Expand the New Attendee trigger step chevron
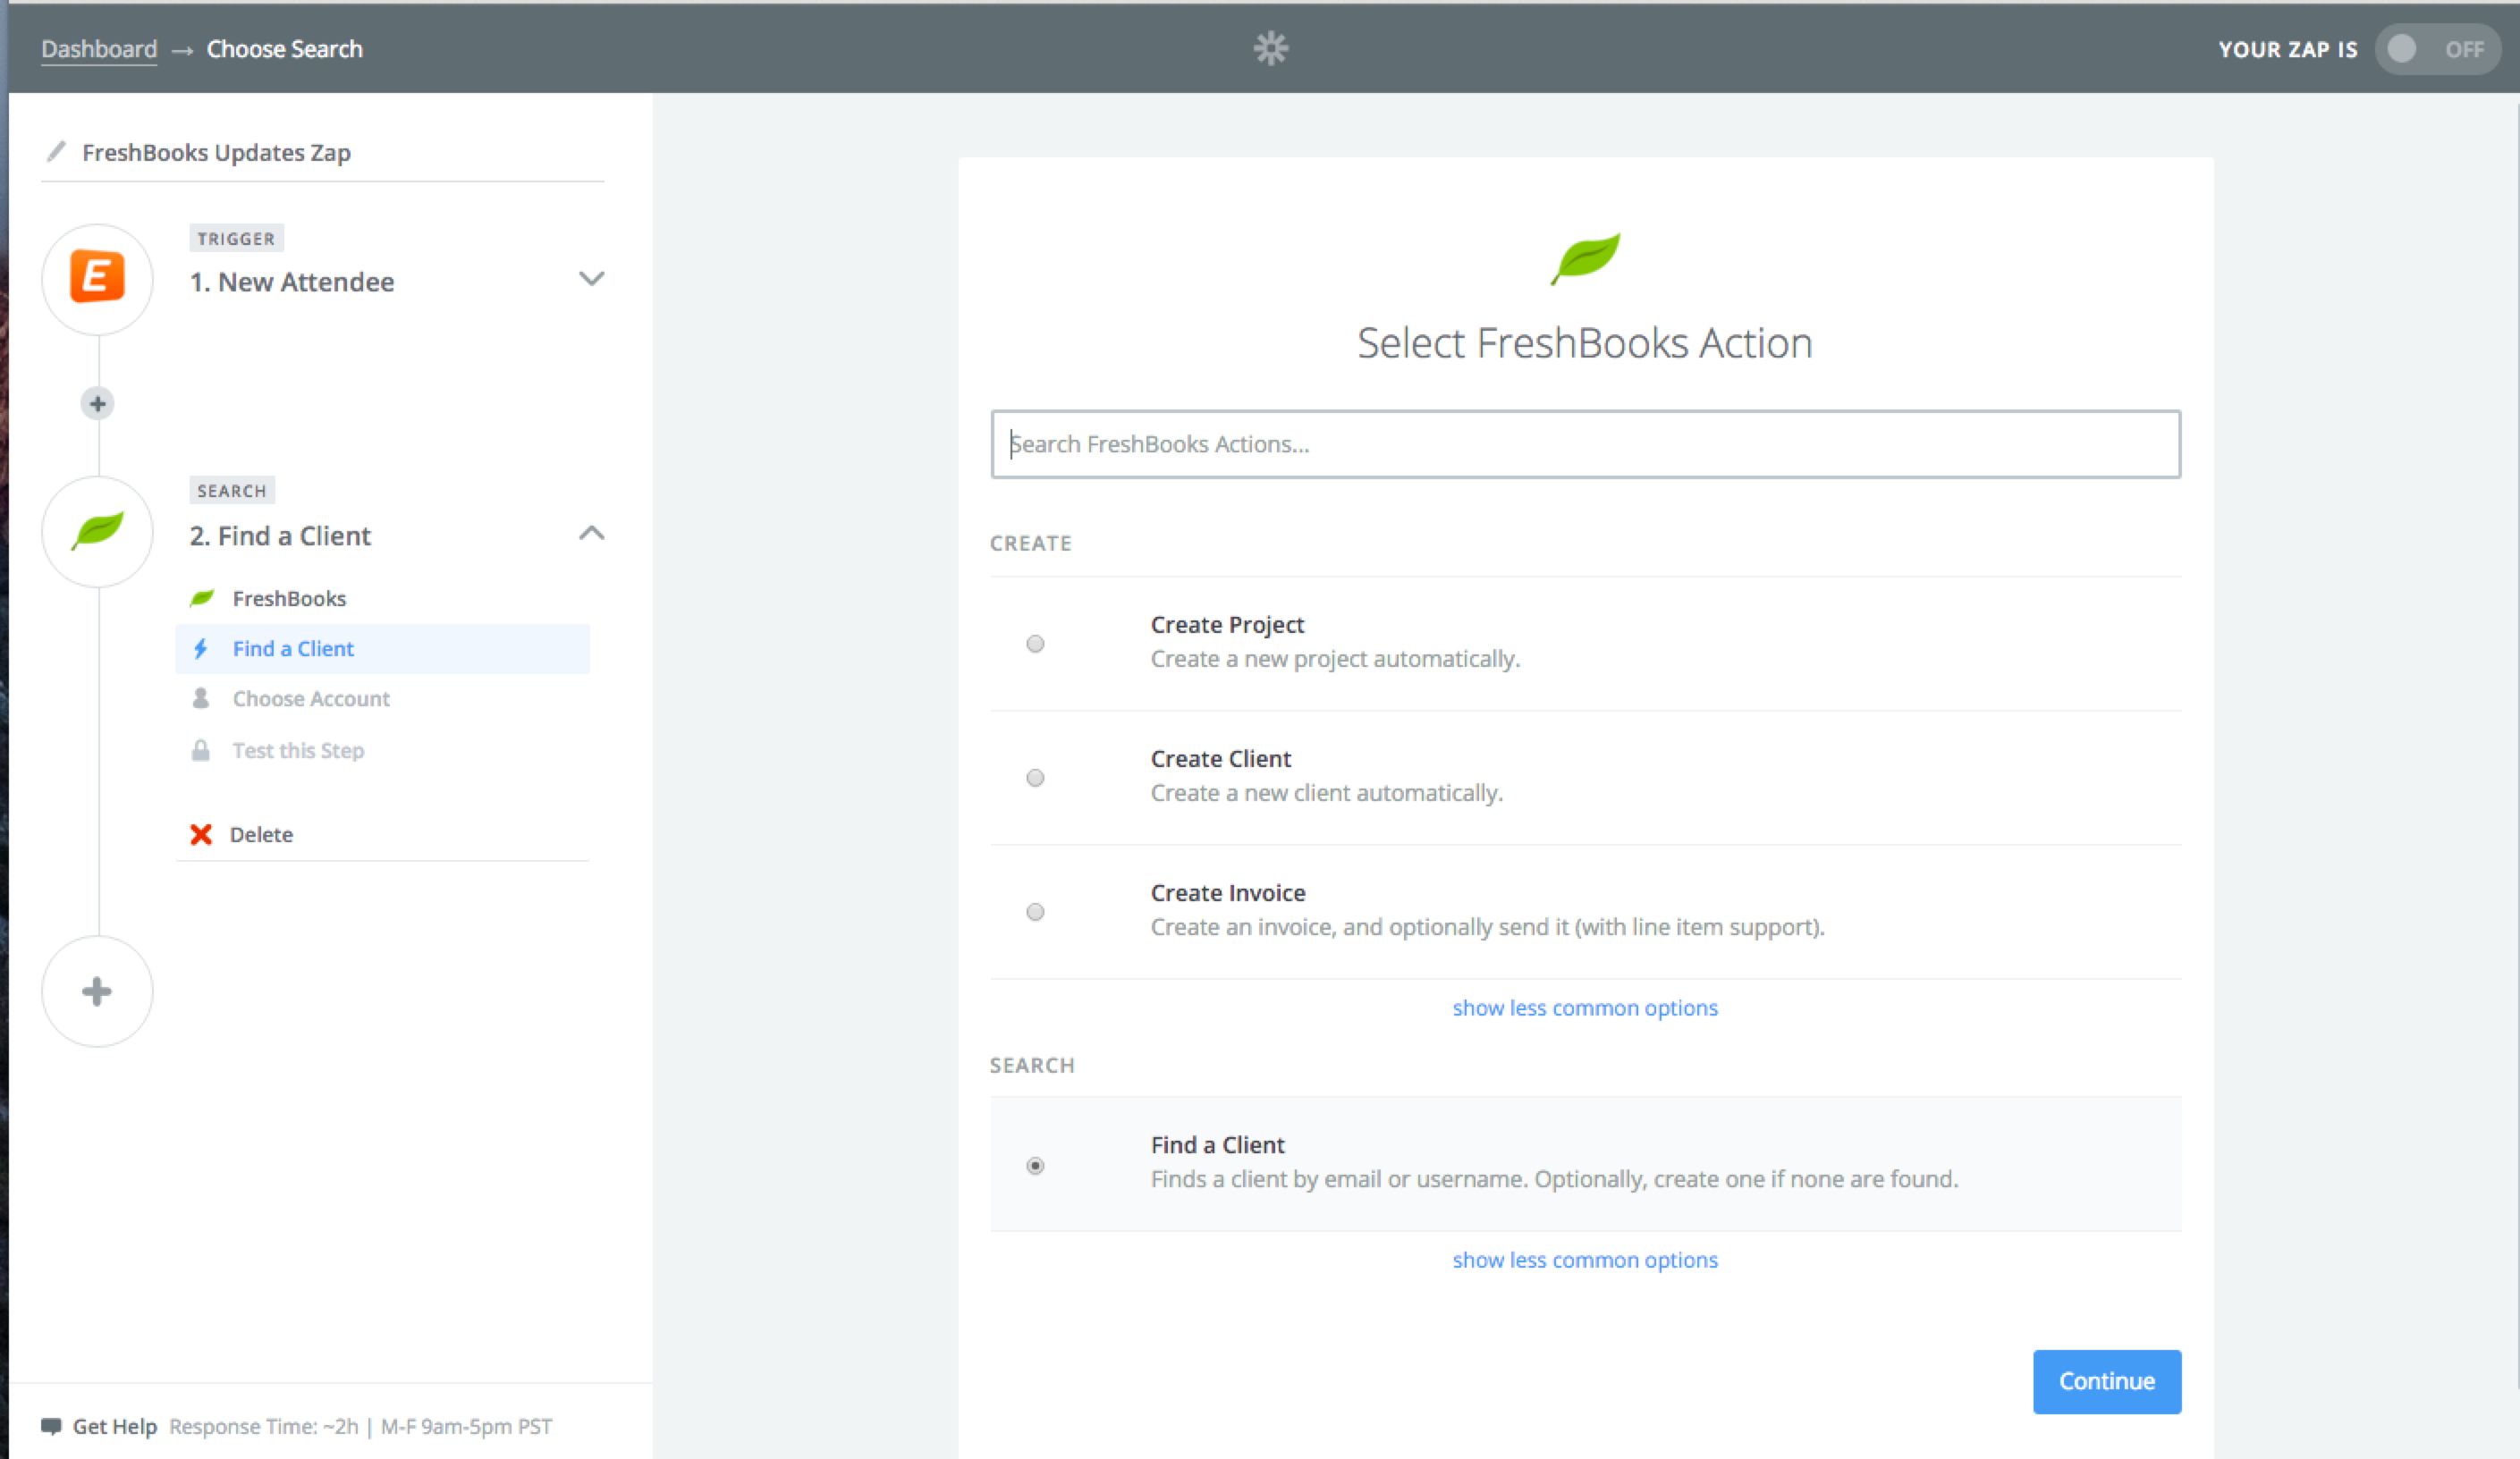Screen dimensions: 2520x1459 [x=591, y=279]
